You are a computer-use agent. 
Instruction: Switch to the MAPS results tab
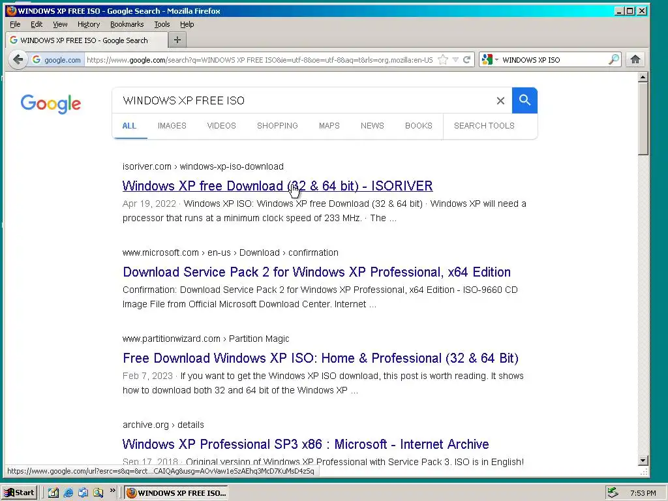pos(329,126)
